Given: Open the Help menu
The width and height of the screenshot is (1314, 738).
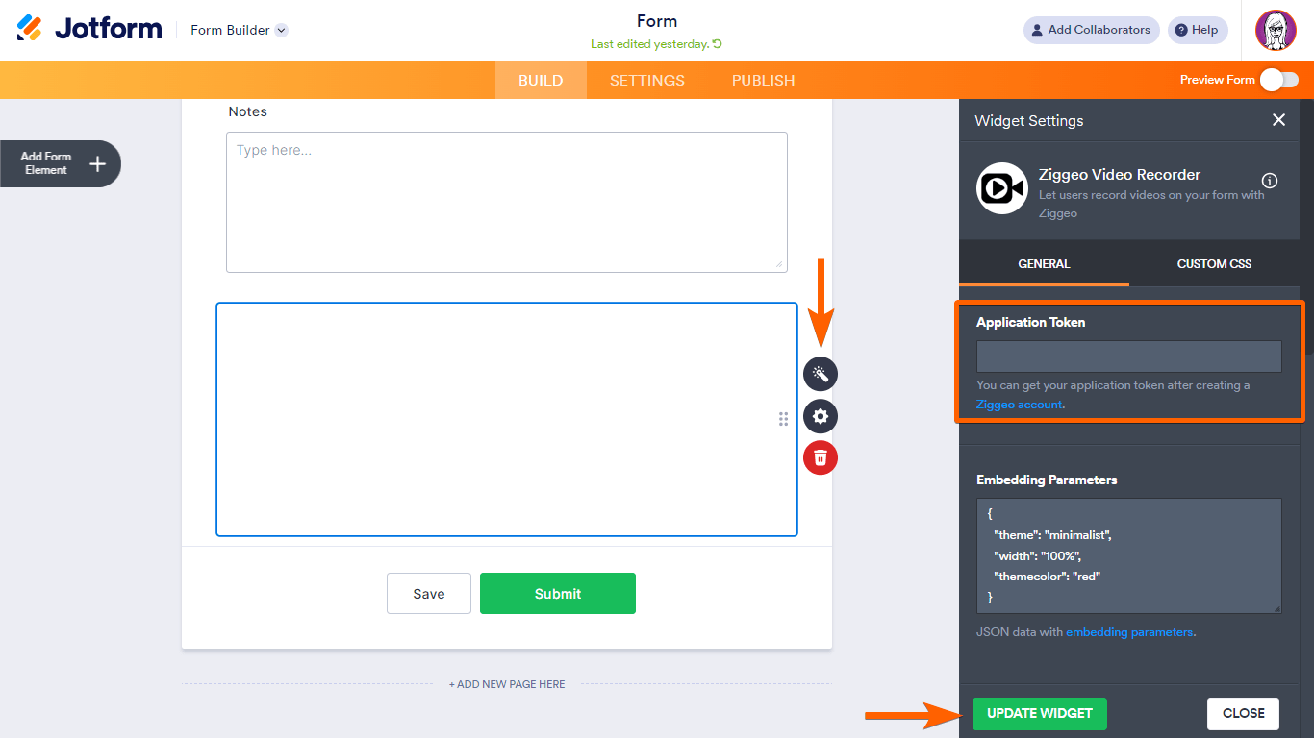Looking at the screenshot, I should click(x=1198, y=30).
